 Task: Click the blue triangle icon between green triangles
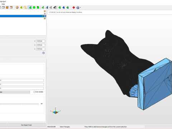(x=63, y=8)
